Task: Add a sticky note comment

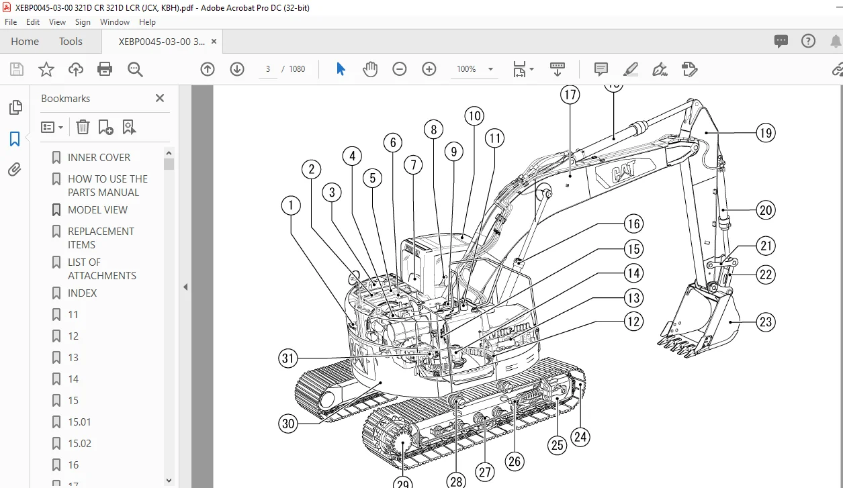Action: [601, 69]
